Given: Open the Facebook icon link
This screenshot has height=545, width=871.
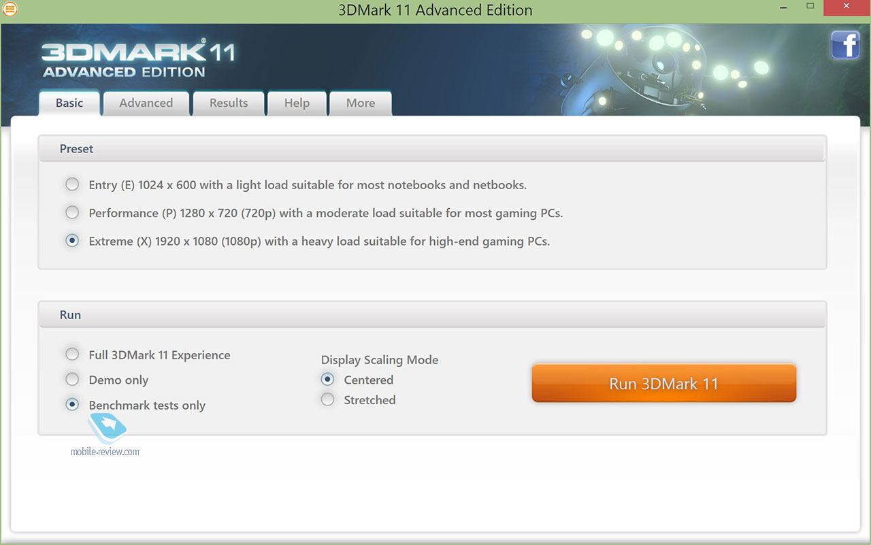Looking at the screenshot, I should [x=845, y=46].
